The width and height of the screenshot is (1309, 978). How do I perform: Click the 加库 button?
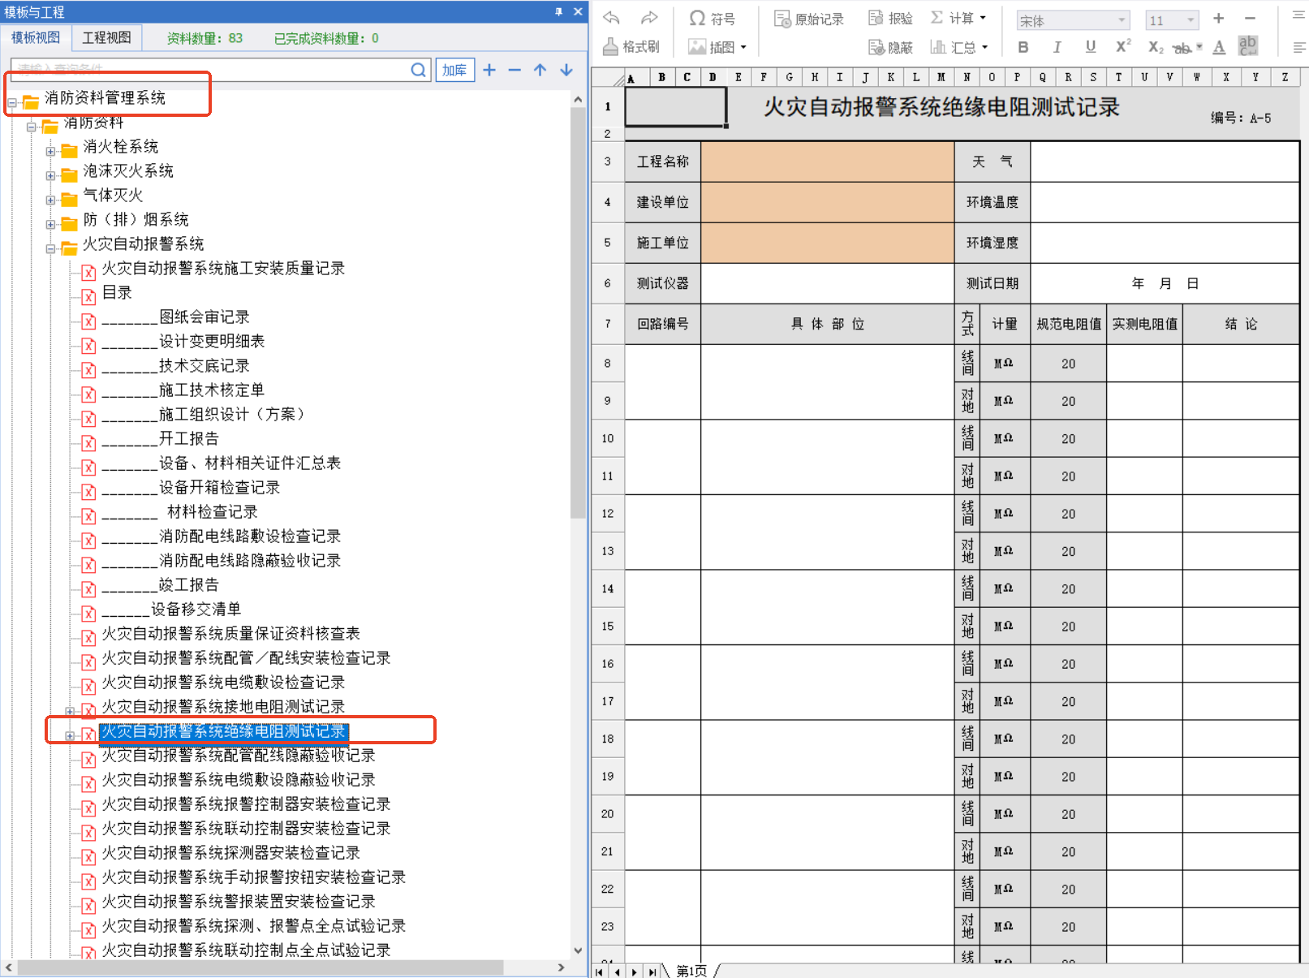454,71
